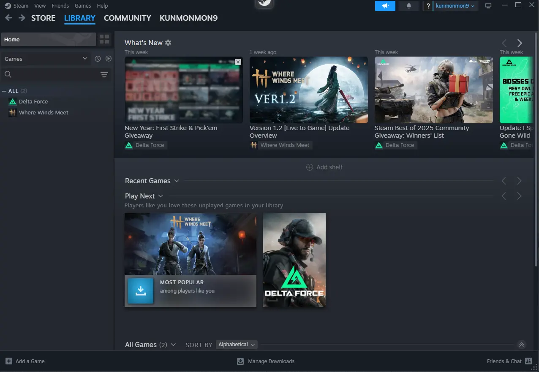Open the Help menu
This screenshot has width=539, height=372.
(x=102, y=6)
